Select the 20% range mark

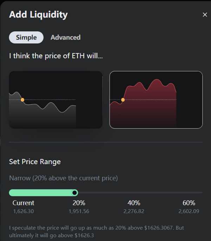click(x=79, y=203)
